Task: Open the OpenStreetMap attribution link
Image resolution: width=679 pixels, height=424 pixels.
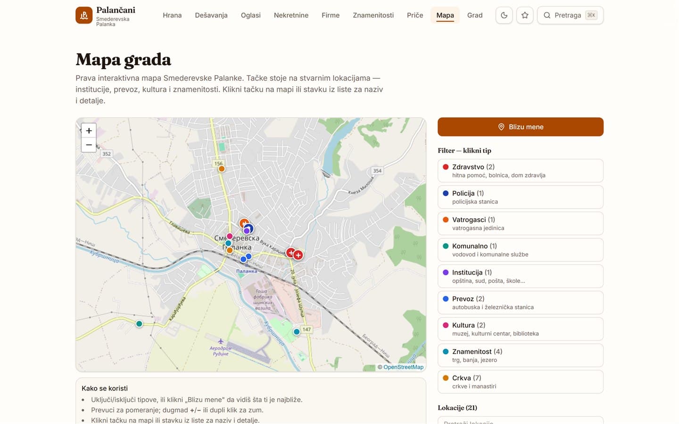Action: [403, 367]
